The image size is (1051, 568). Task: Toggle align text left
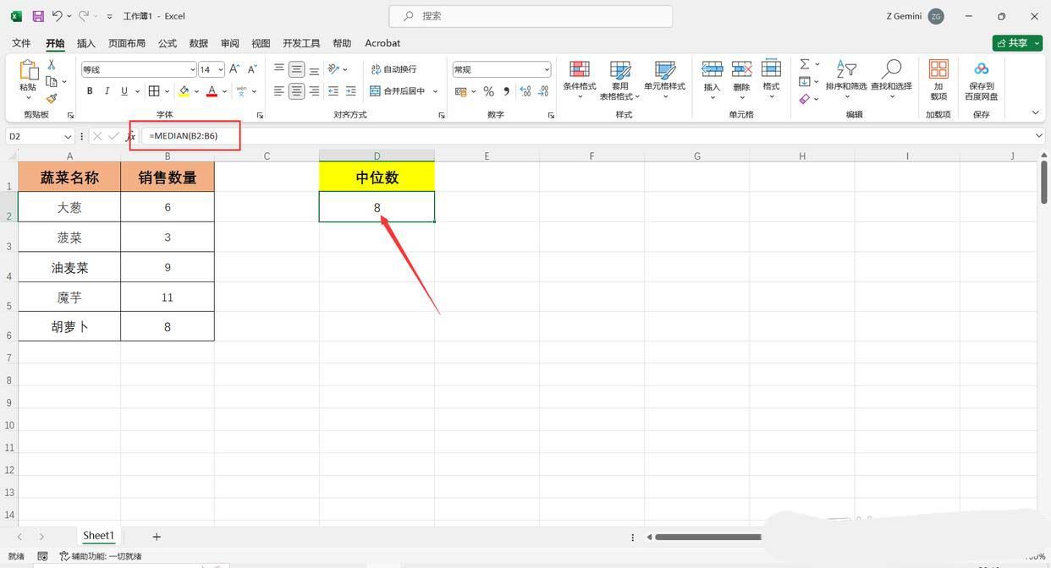point(279,91)
